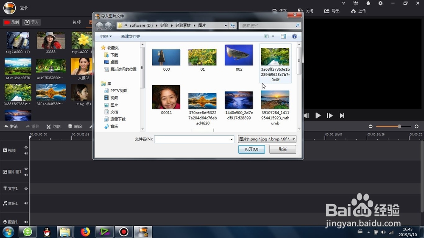This screenshot has height=238, width=424.
Task: Select the 002 fish image file
Action: point(239,58)
